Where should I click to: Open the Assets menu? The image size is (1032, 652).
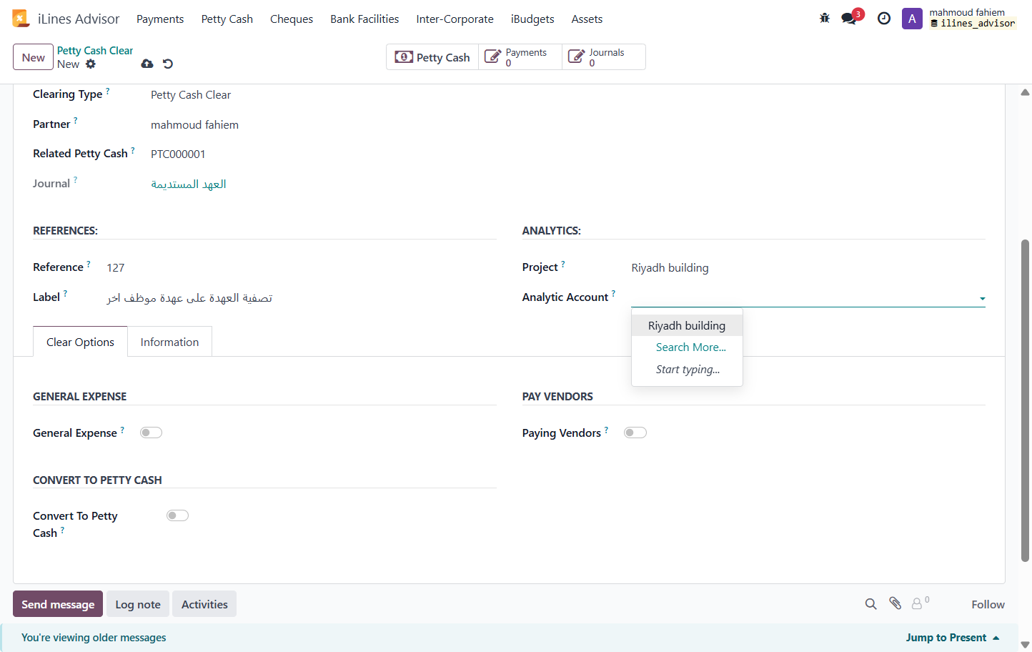pos(587,19)
